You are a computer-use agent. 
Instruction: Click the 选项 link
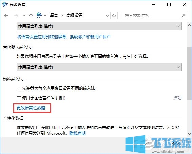pos(177,98)
